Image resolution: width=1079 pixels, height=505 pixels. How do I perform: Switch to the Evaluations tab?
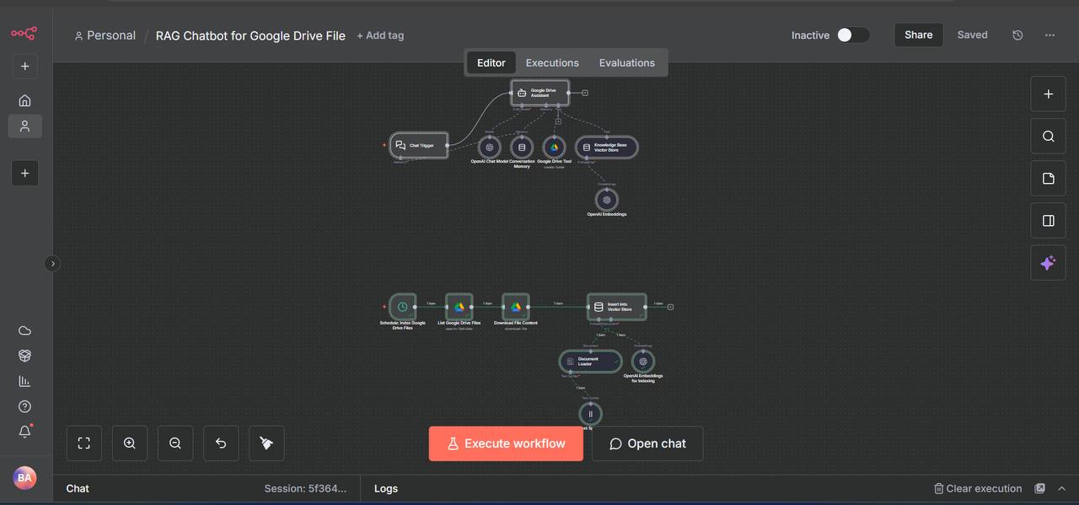point(627,62)
